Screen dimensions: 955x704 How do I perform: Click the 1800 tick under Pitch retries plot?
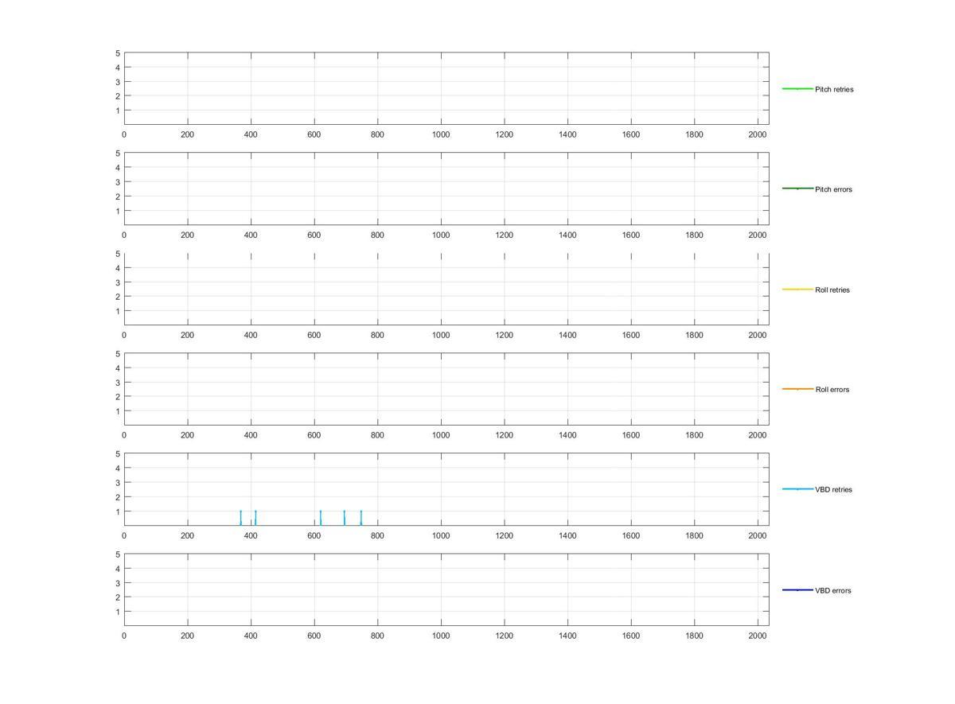[x=694, y=134]
